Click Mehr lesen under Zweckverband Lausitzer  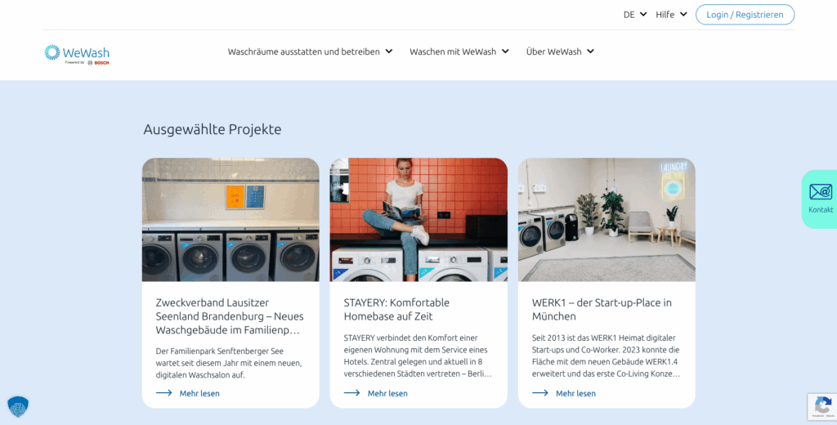pyautogui.click(x=199, y=393)
